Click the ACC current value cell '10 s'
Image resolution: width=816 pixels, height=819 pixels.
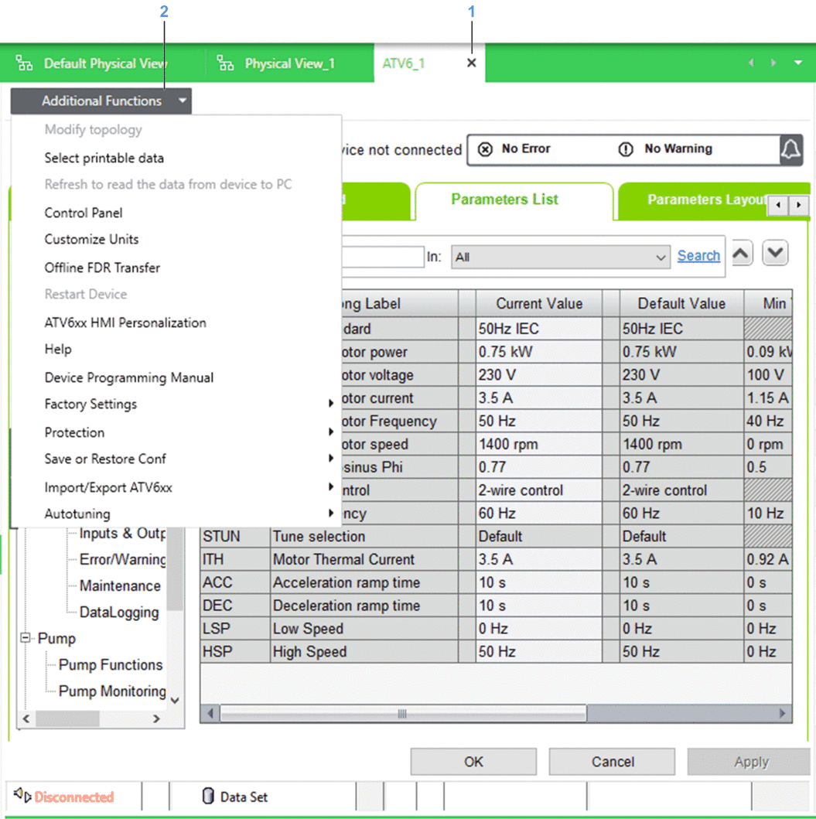point(539,582)
